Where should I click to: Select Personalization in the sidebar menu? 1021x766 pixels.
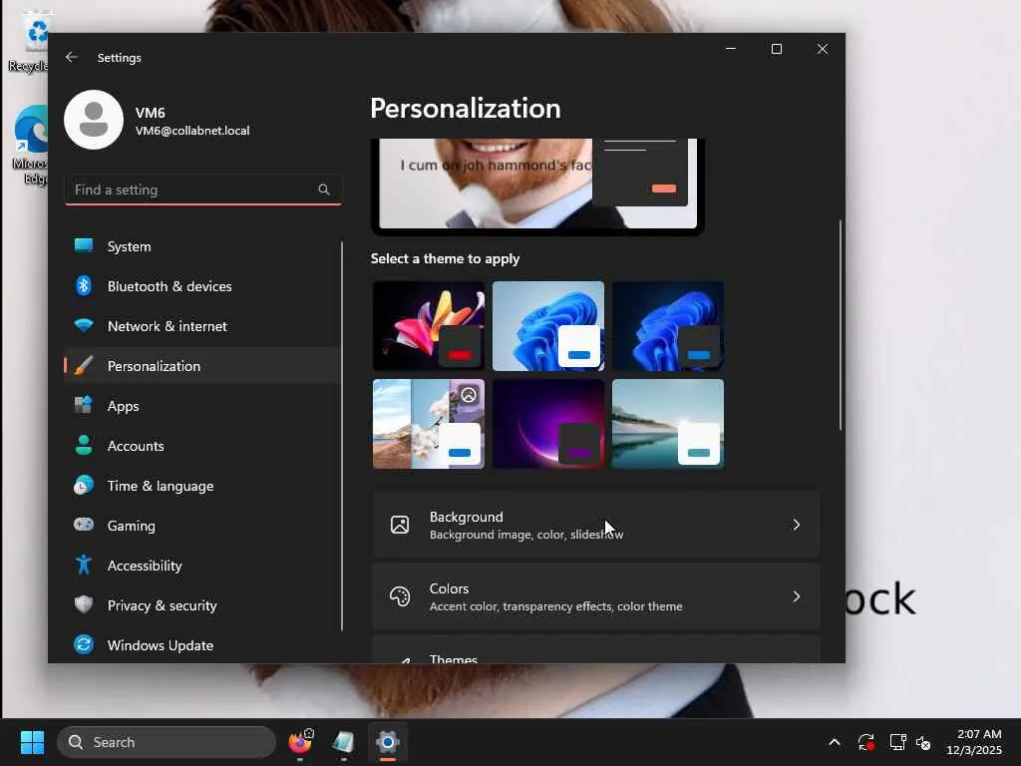tap(154, 366)
